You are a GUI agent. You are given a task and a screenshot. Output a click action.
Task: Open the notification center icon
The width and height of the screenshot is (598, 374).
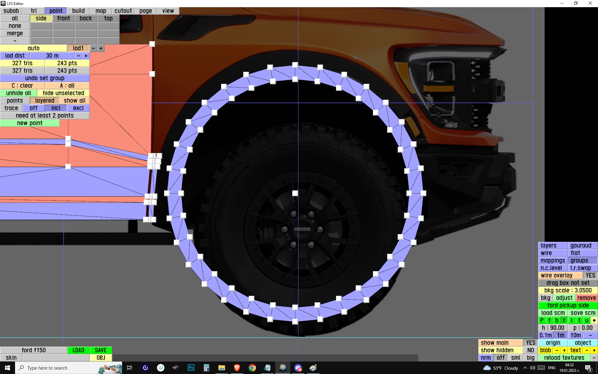pyautogui.click(x=588, y=368)
